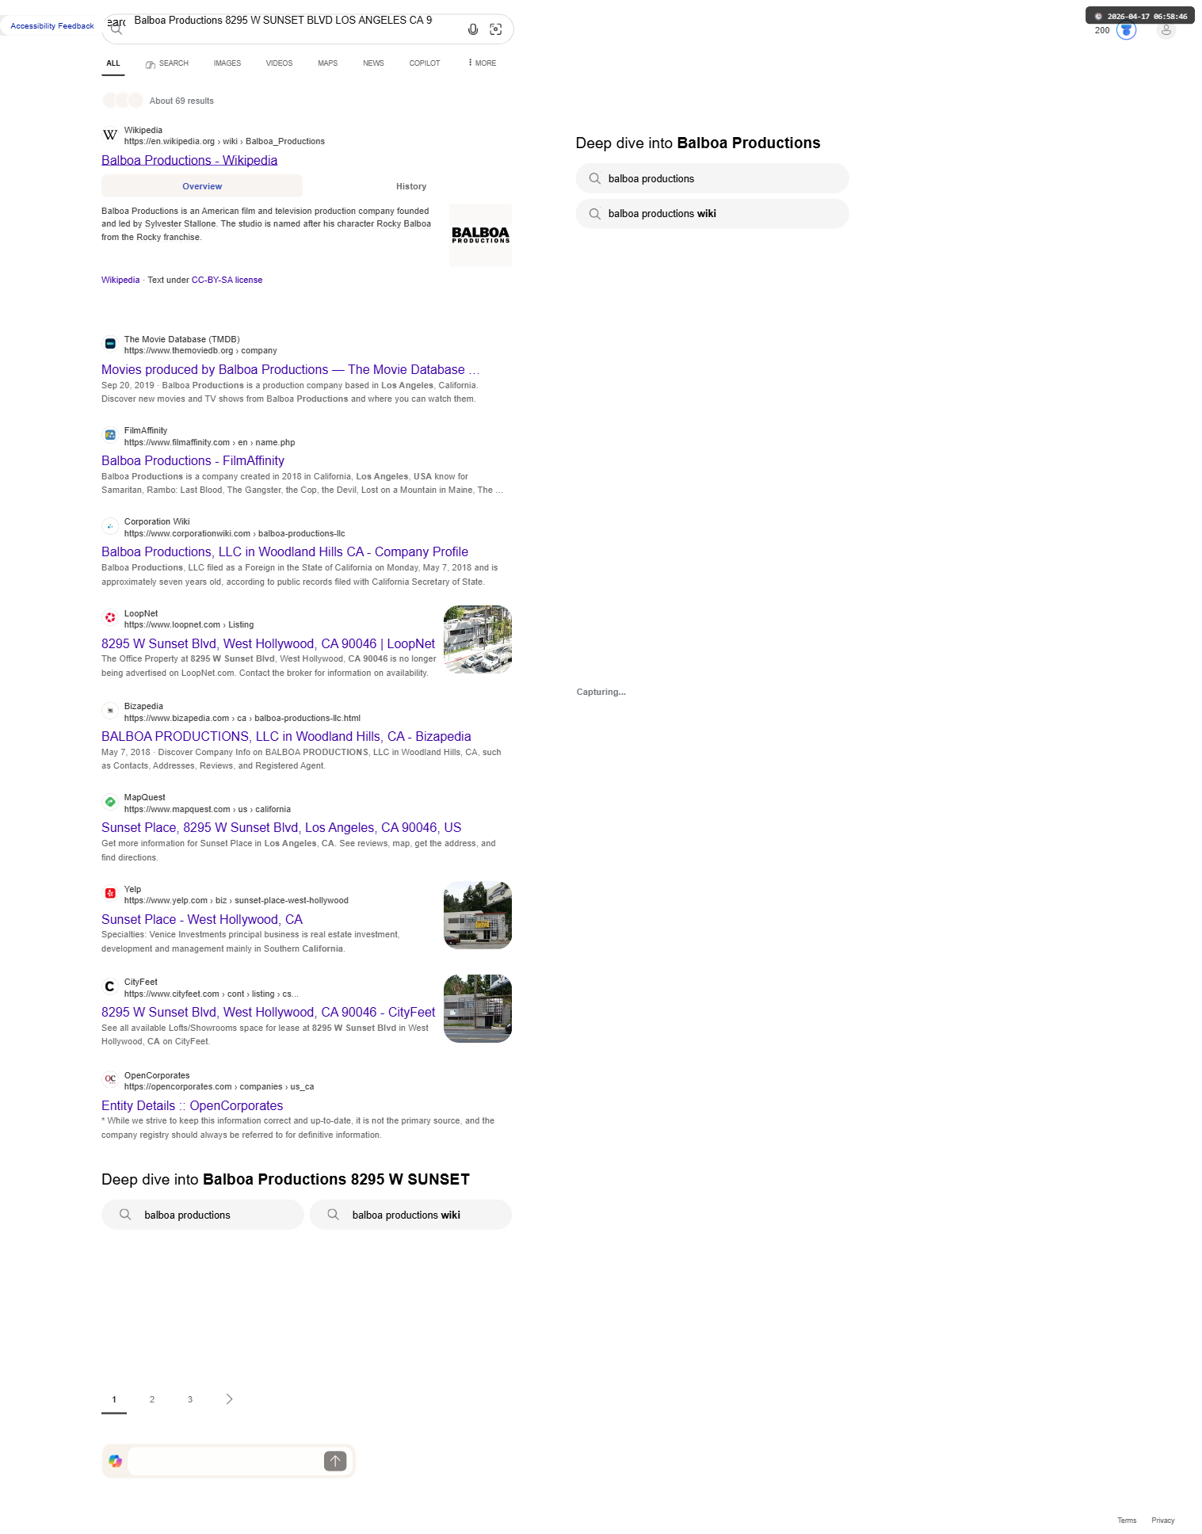Open the Corporation Wiki Company Profile result
This screenshot has width=1202, height=1534.
(x=284, y=551)
